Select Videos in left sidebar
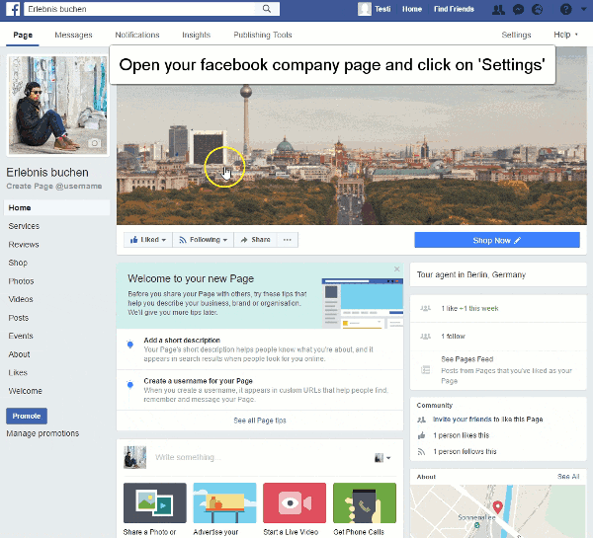The height and width of the screenshot is (538, 593). click(x=21, y=299)
